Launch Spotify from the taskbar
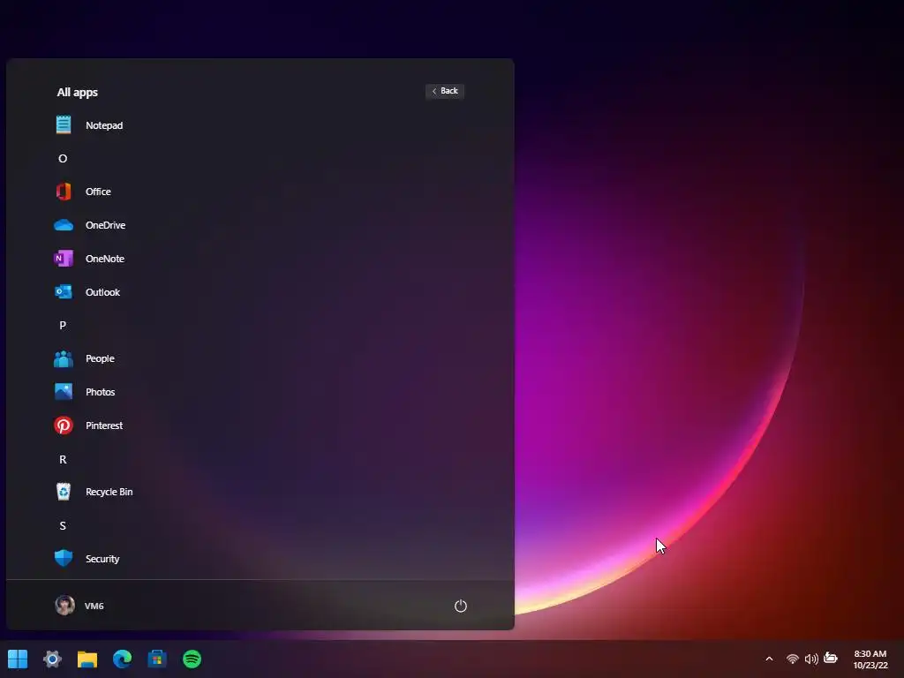Screen dimensions: 904x678 tap(192, 659)
